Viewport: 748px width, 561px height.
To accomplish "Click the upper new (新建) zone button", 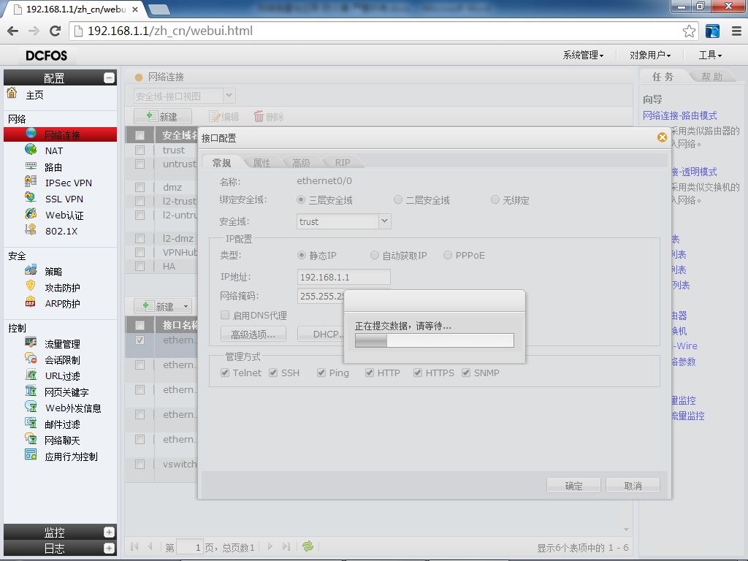I will click(163, 116).
